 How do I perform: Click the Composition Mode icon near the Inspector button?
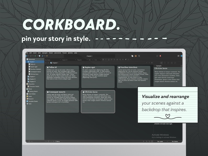click(x=178, y=56)
